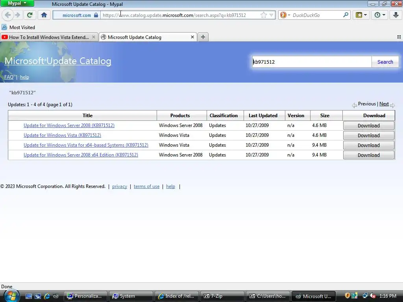Viewport: 403px width, 302px height.
Task: Choose search engine via DuckDuckGo icon
Action: pyautogui.click(x=283, y=15)
